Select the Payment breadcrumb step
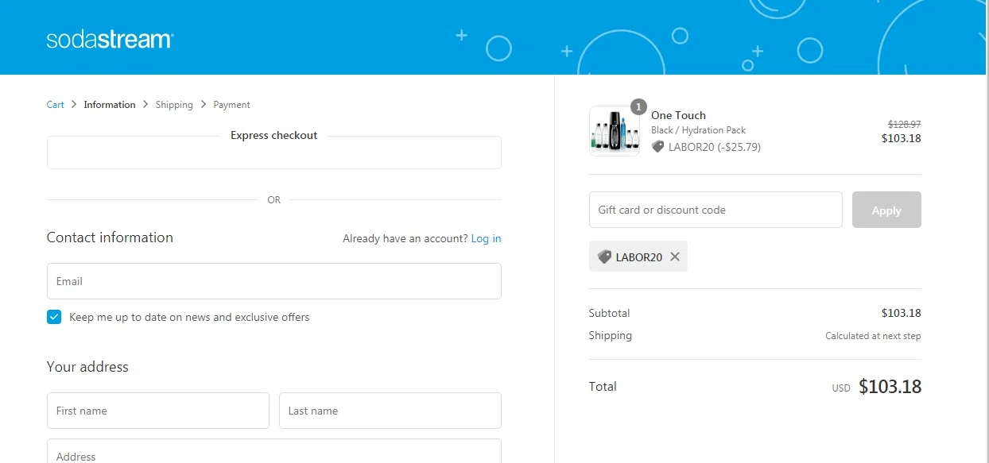This screenshot has width=989, height=463. tap(231, 105)
